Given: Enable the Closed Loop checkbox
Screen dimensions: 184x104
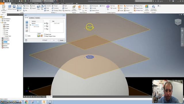Looking at the screenshot, I should [x=45, y=34].
